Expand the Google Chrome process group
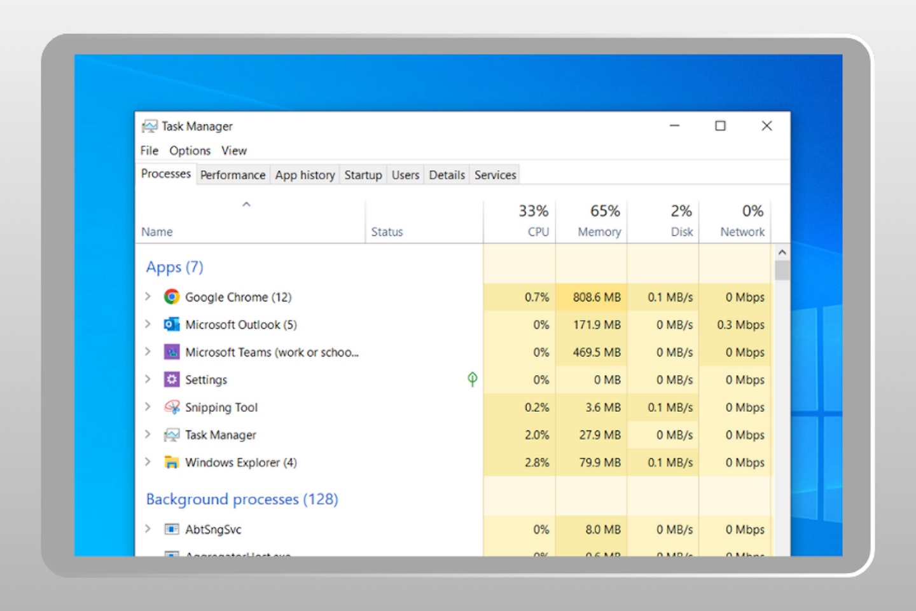Viewport: 916px width, 611px height. 148,296
